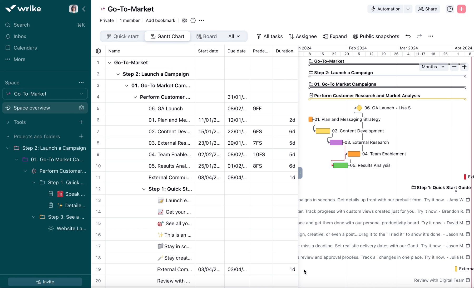Viewport: 474px width, 288px height.
Task: Open Space overview settings gear
Action: 81,108
